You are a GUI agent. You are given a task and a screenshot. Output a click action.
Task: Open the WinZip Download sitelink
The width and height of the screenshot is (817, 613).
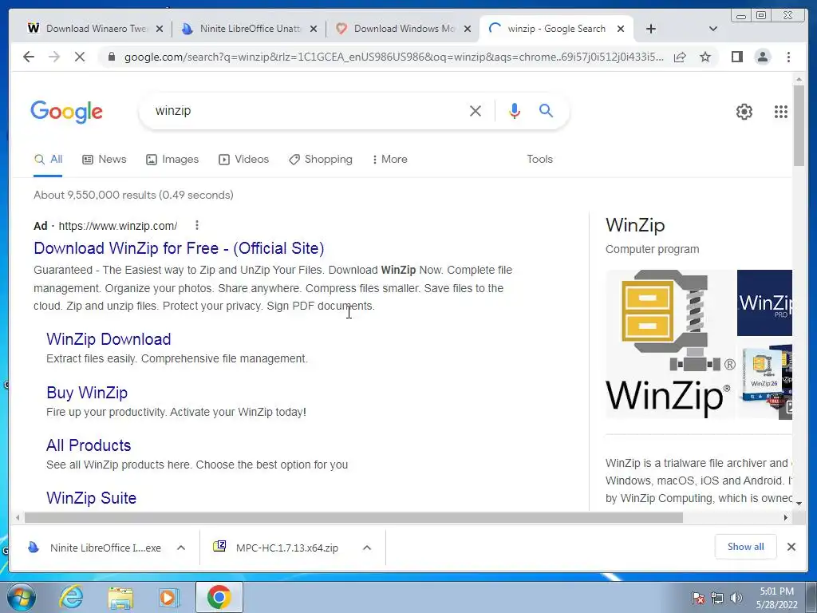(x=109, y=338)
